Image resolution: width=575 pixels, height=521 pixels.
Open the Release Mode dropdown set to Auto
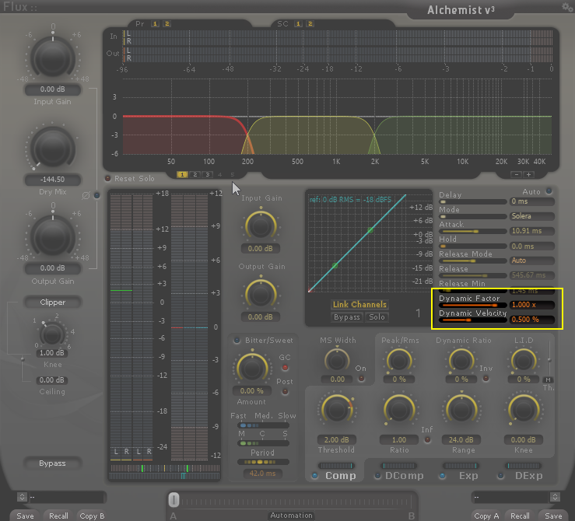coord(532,260)
